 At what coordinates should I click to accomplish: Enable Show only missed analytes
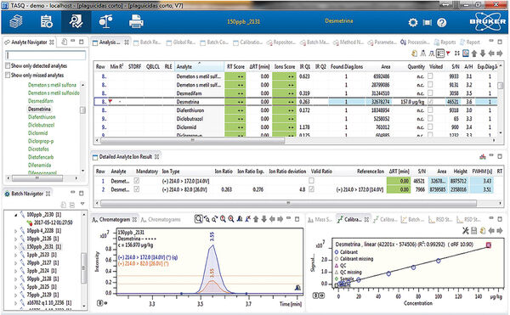click(x=8, y=76)
